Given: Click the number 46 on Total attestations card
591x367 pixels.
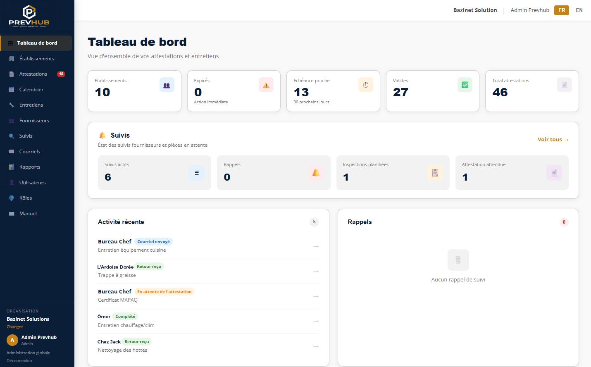Looking at the screenshot, I should coord(500,92).
